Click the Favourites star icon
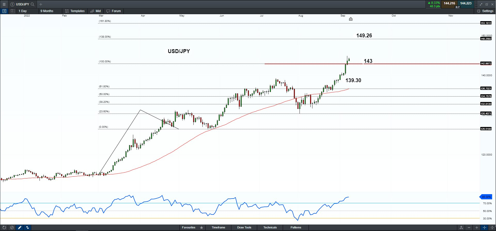Image resolution: width=496 pixels, height=231 pixels. (202, 228)
